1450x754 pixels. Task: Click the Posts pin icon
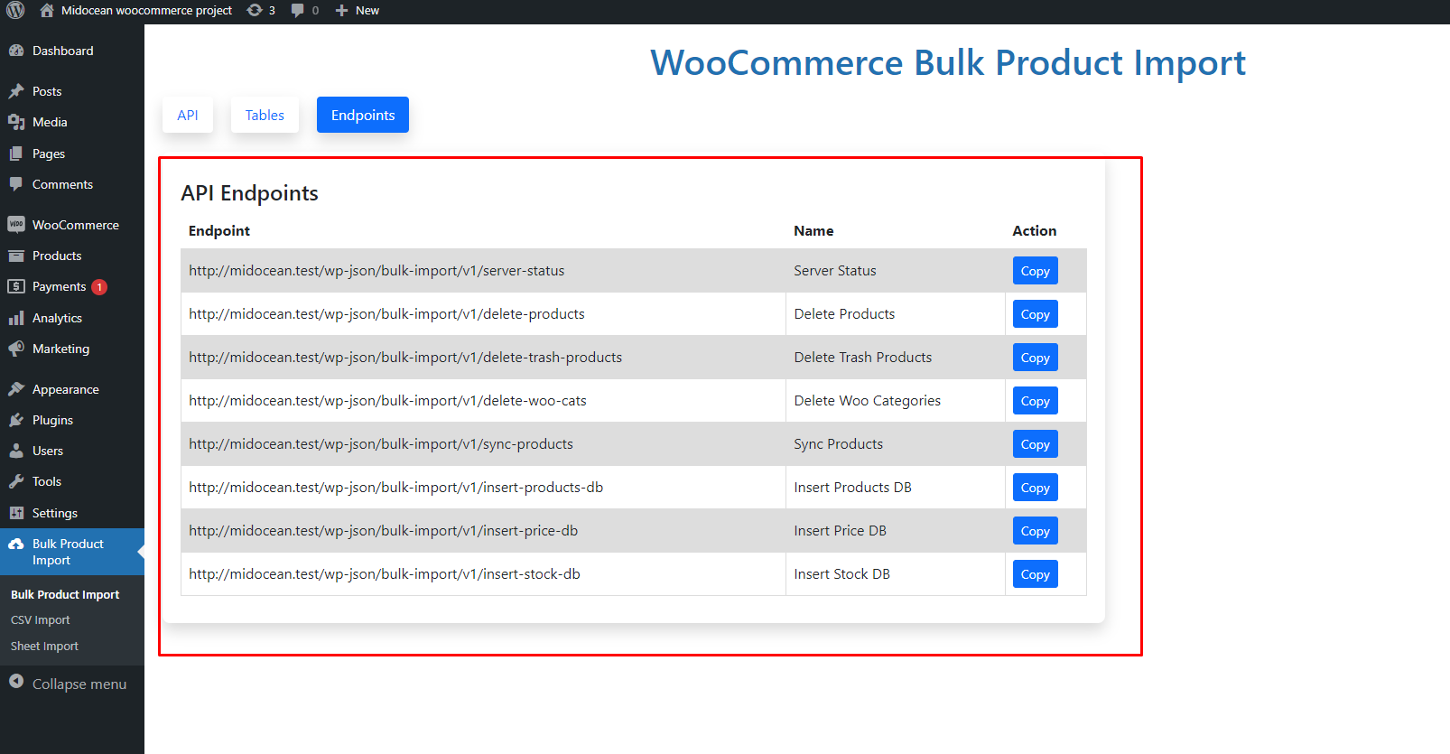click(16, 91)
